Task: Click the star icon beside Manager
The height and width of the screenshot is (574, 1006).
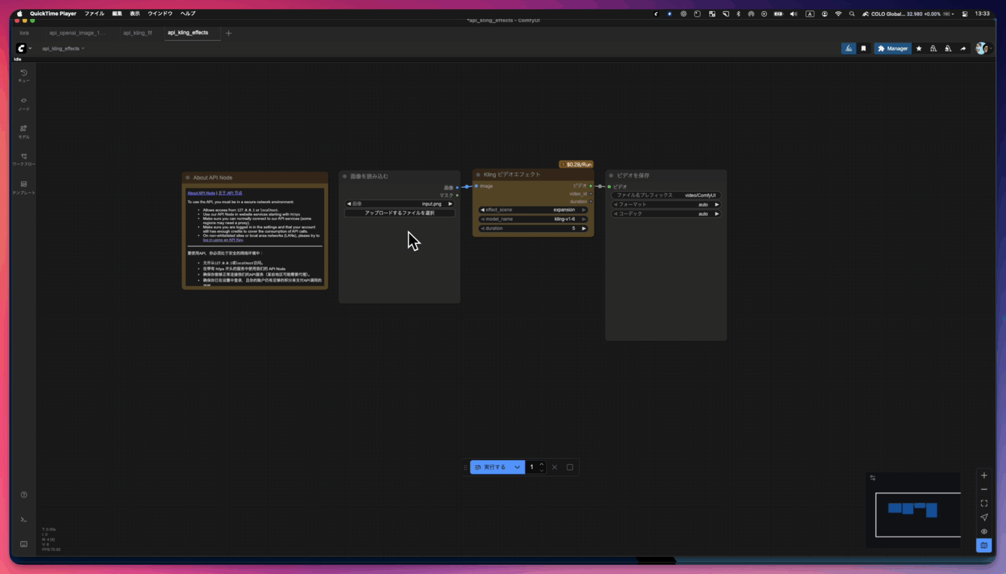Action: coord(919,48)
